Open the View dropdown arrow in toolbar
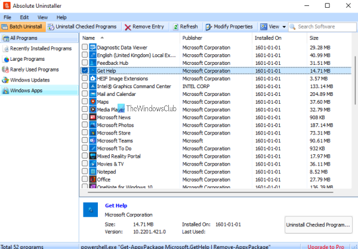This screenshot has height=249, width=358. coord(284,27)
